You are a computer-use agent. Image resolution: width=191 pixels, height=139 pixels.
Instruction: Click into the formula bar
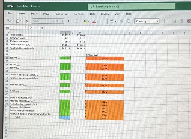point(118,28)
